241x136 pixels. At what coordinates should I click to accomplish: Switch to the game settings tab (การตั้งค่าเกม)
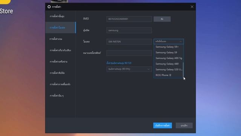click(61, 39)
